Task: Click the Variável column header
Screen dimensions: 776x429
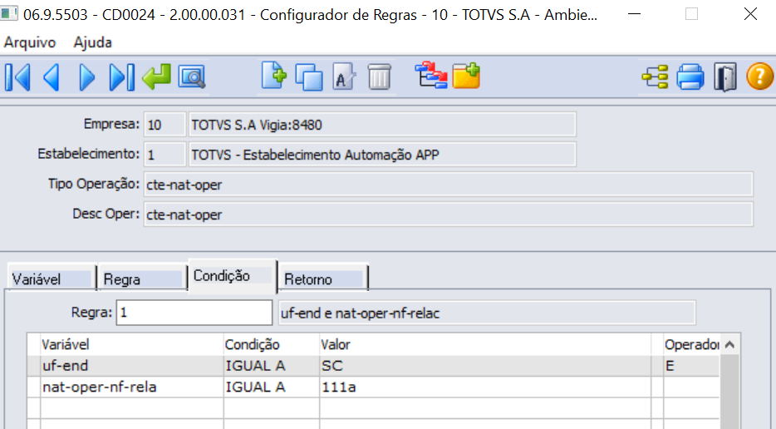Action: coord(131,344)
